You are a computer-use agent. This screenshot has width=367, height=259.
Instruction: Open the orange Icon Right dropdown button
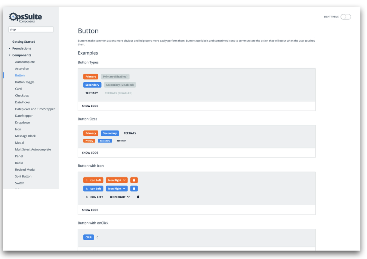coord(117,180)
